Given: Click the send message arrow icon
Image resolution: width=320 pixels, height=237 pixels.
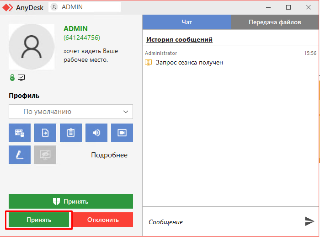Looking at the screenshot, I should pyautogui.click(x=309, y=221).
